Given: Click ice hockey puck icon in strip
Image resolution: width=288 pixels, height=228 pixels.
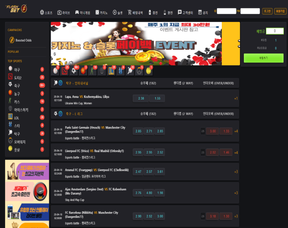Looking at the screenshot, I should coord(102,71).
